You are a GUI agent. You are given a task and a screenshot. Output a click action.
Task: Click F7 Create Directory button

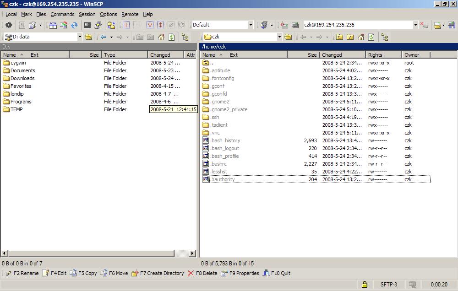158,273
